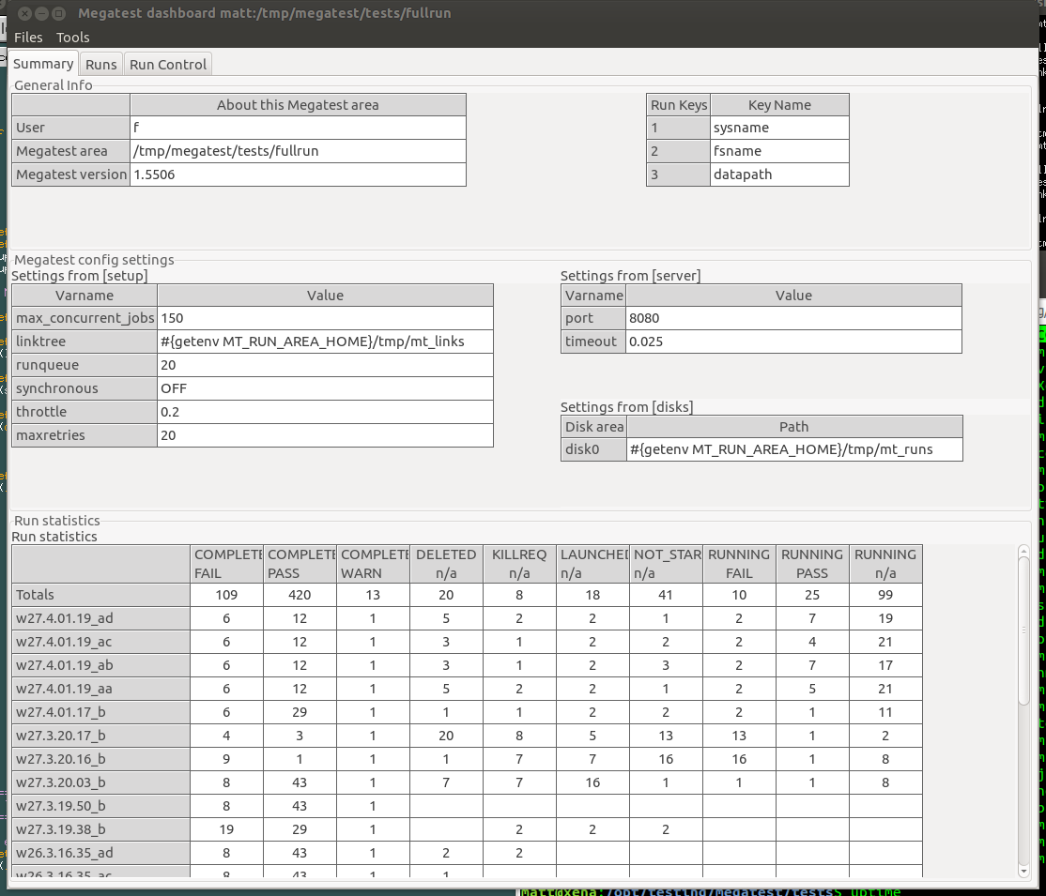Select the port value 8080

793,318
